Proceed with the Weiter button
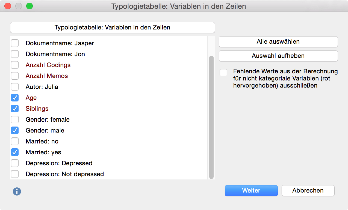348x210 pixels. 251,191
